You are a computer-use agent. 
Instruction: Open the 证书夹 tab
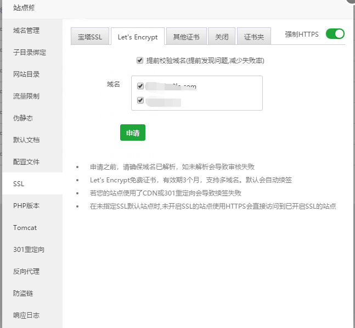pos(254,37)
